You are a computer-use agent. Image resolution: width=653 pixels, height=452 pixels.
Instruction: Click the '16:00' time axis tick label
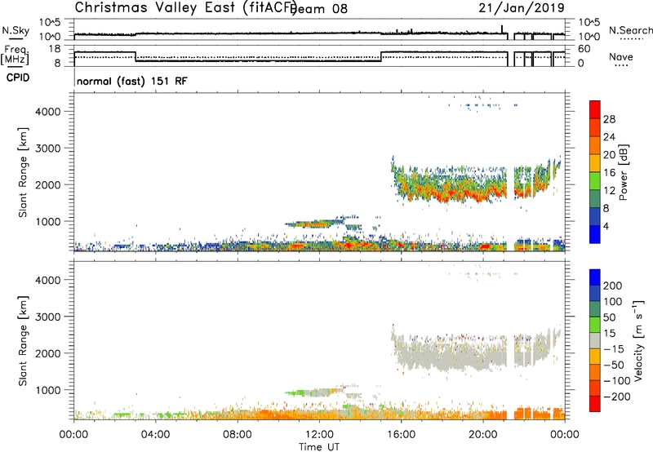coord(401,435)
